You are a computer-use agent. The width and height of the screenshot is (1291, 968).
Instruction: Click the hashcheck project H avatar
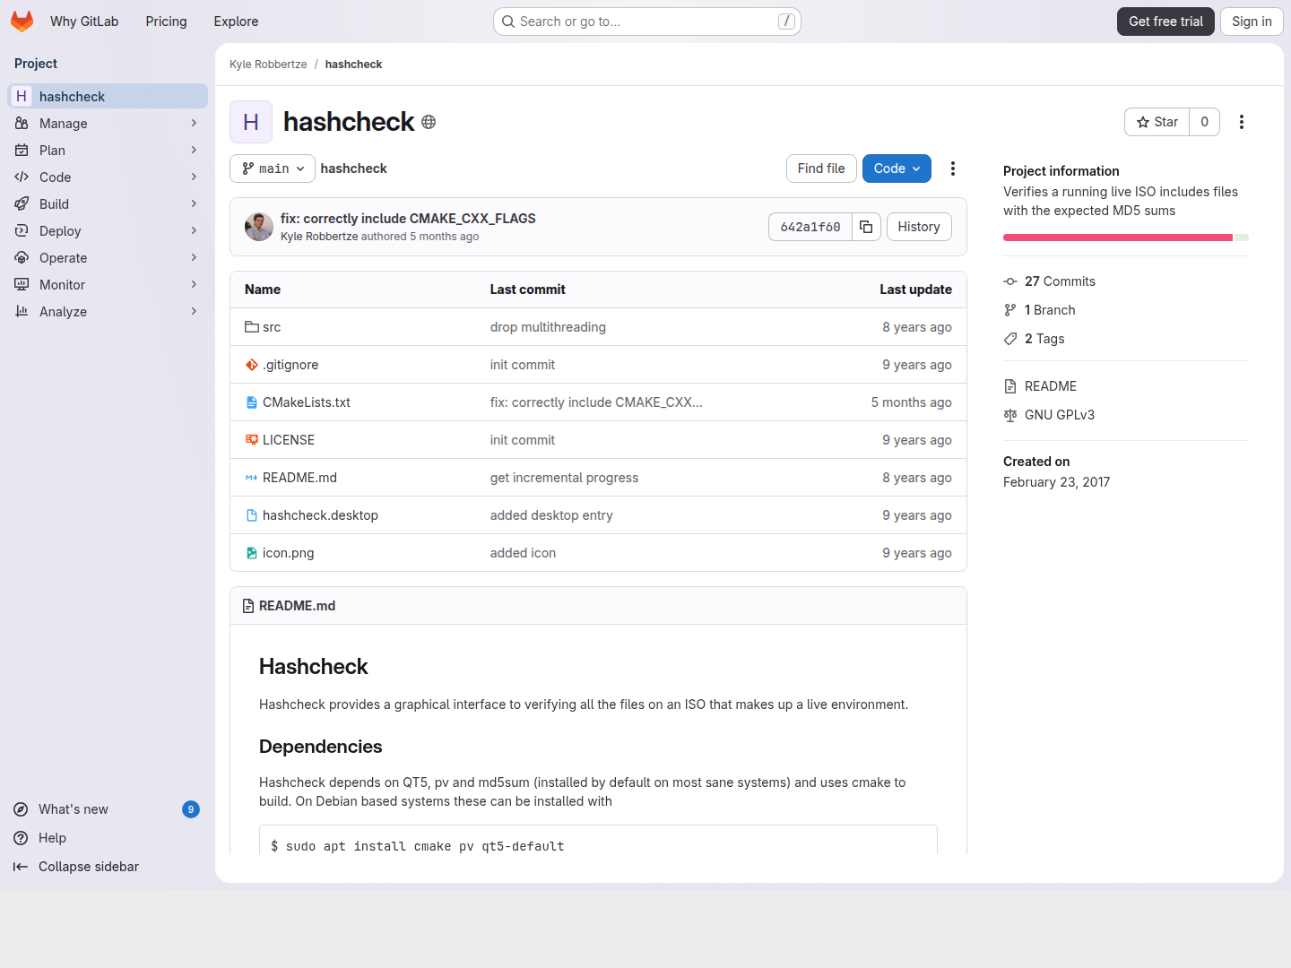tap(251, 122)
